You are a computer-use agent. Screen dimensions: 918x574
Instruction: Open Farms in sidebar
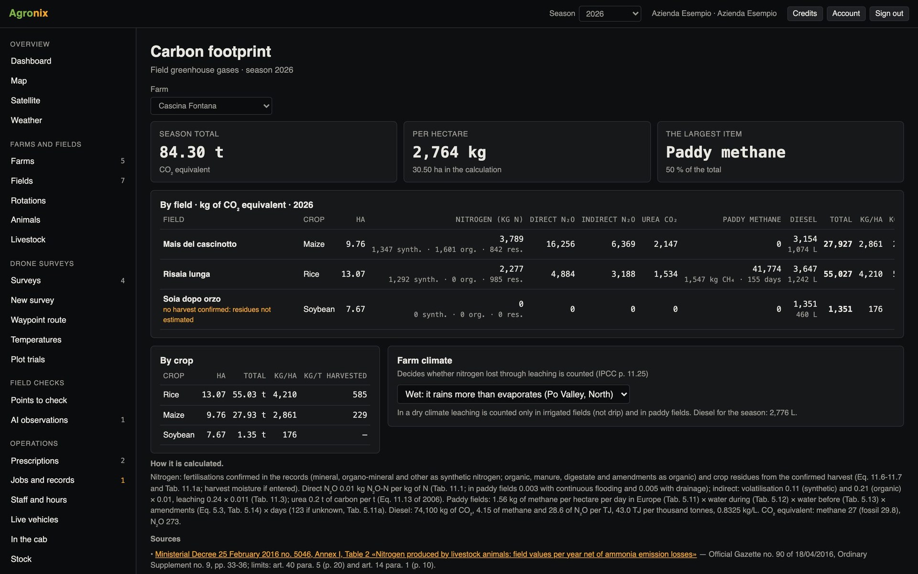click(x=68, y=161)
